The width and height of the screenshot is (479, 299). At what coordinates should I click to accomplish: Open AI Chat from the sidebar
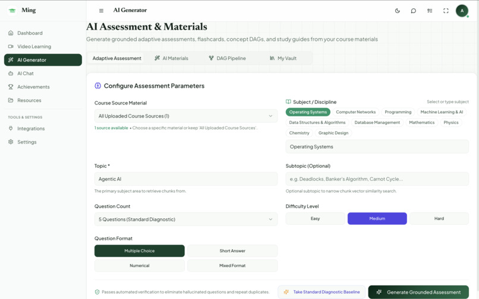click(43, 73)
